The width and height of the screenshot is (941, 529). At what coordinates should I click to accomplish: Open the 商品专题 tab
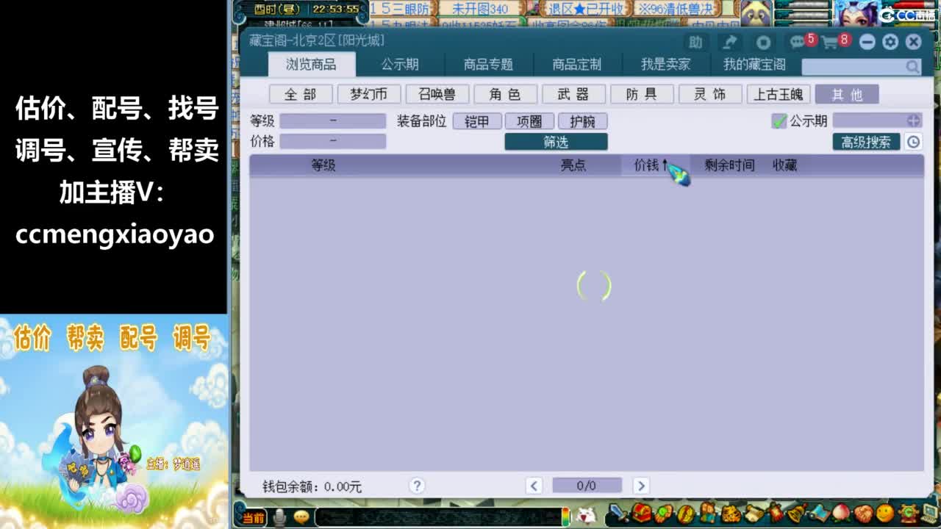tap(488, 65)
